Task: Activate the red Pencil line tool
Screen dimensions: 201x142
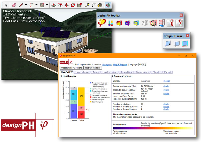Action: (x=21, y=5)
